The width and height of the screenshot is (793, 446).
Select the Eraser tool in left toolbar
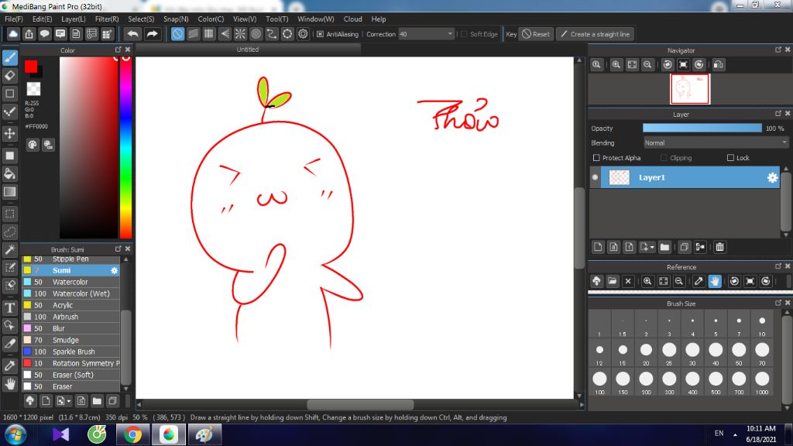pos(9,76)
